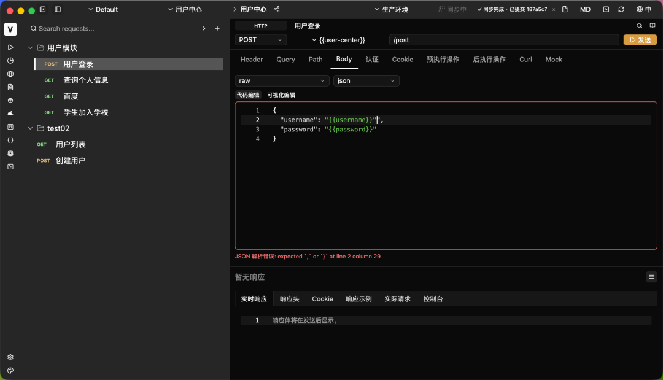This screenshot has width=663, height=380.
Task: Click the arrow icon next to request search
Action: [204, 28]
